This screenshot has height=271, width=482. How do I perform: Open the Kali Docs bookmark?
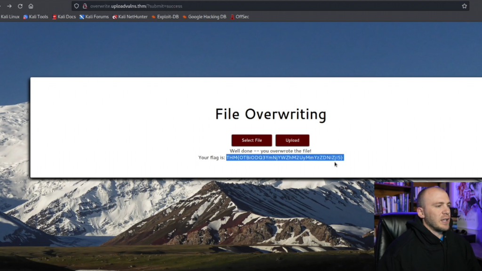coord(64,17)
